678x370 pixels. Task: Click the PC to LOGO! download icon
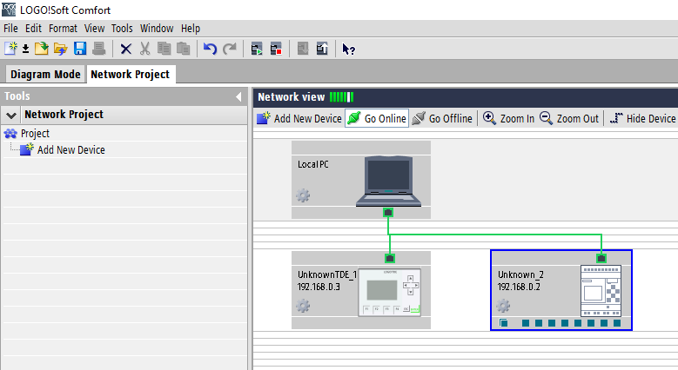coord(303,49)
